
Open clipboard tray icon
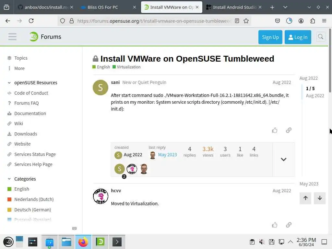(x=252, y=242)
